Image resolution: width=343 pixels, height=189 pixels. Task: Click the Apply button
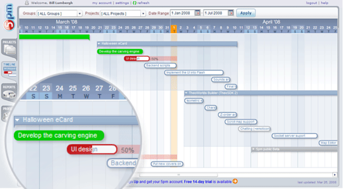(246, 13)
